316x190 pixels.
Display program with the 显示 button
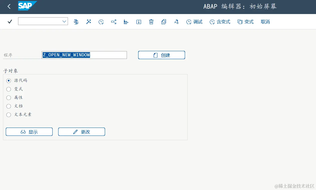[x=29, y=132]
